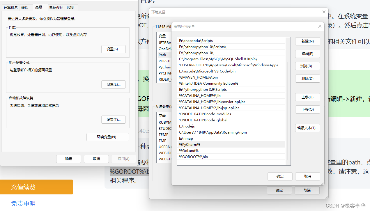This screenshot has width=370, height=211.
Task: Cancel the edit environment variable dialog
Action: click(307, 176)
